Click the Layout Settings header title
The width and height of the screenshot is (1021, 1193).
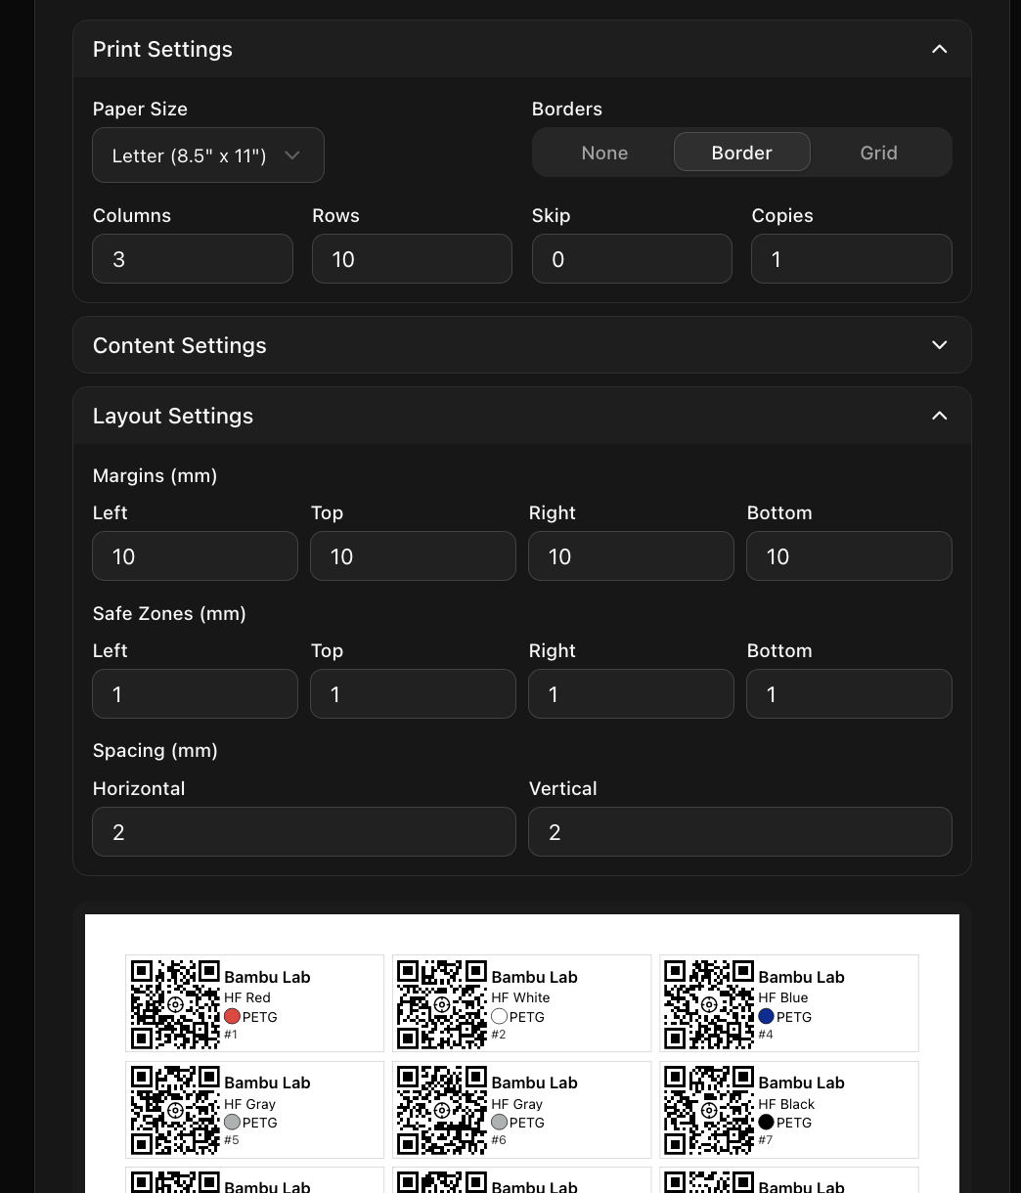pos(173,416)
